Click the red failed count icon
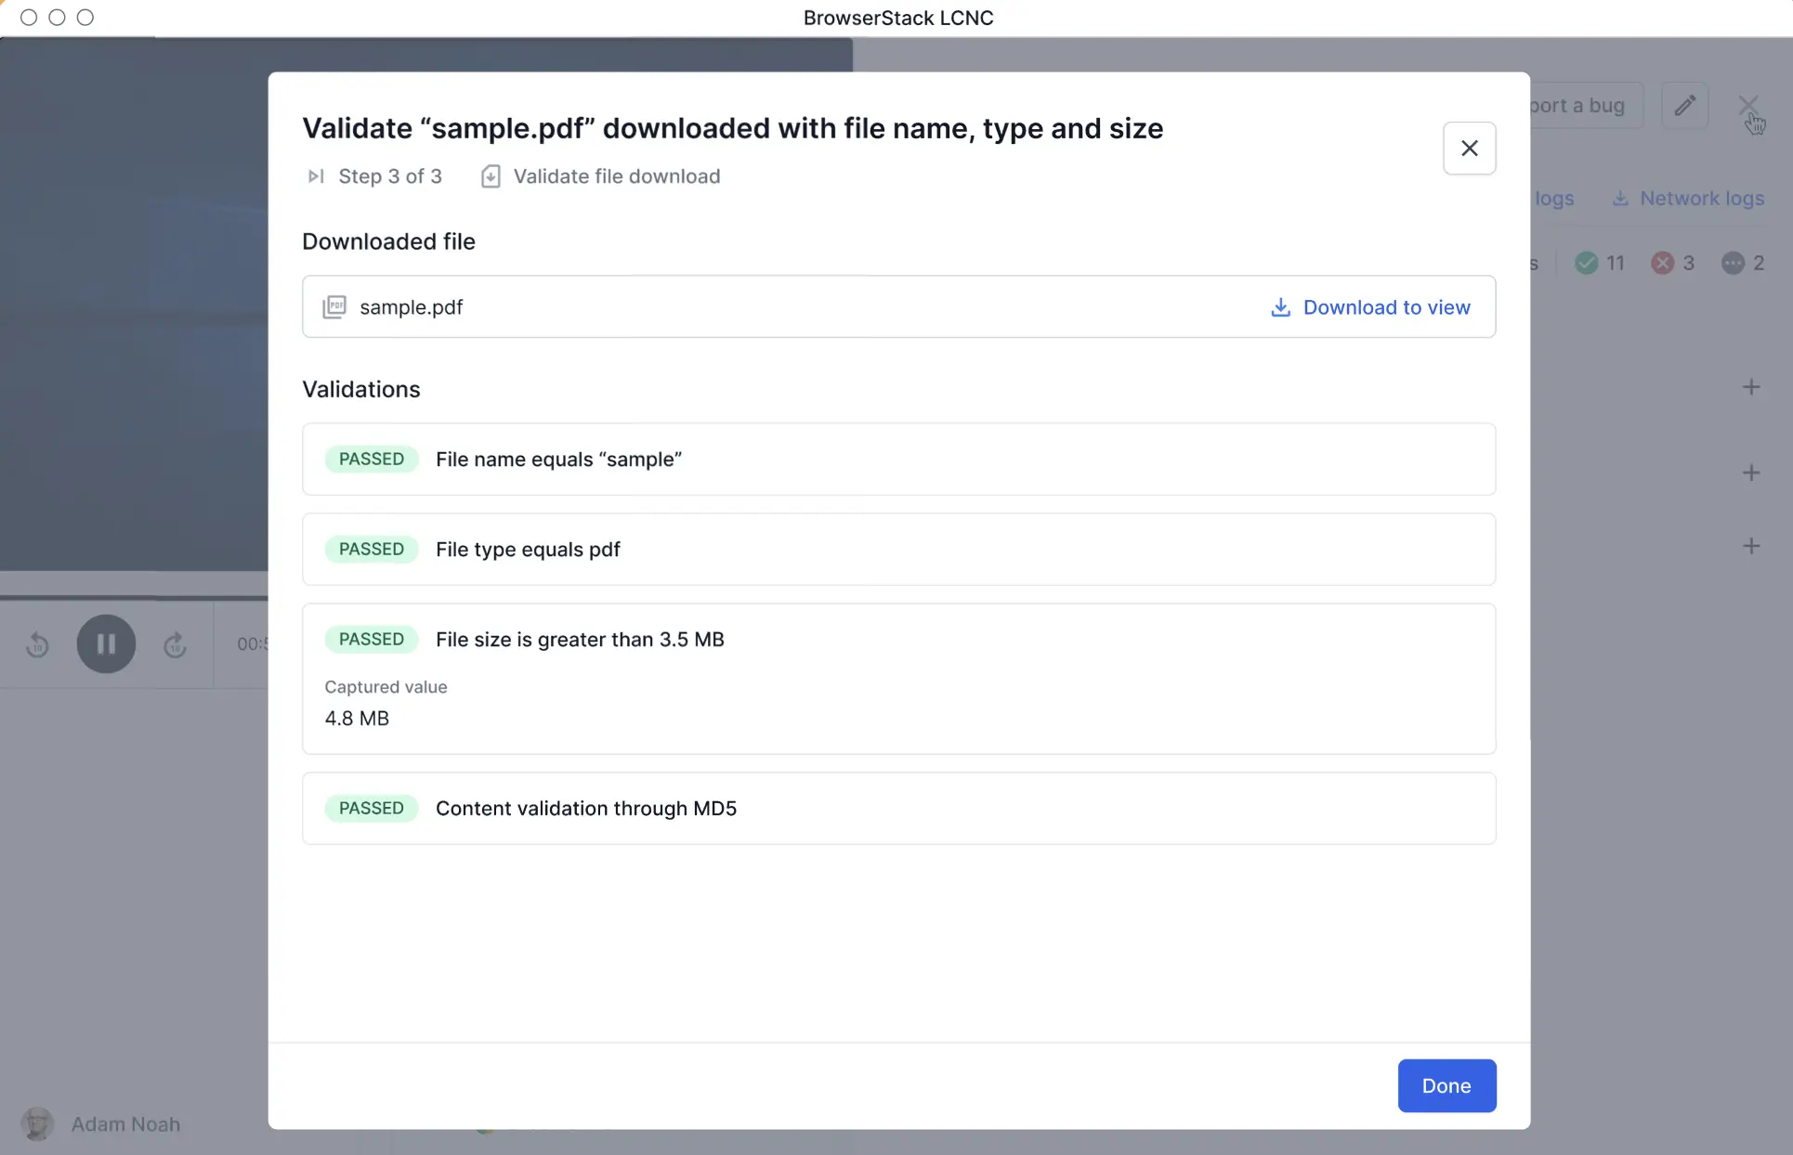This screenshot has height=1155, width=1793. point(1662,263)
